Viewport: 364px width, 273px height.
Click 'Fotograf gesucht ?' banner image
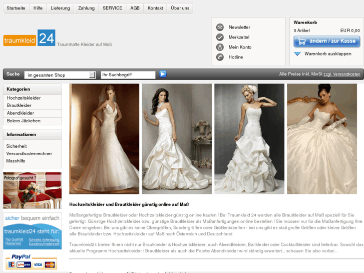coord(32,190)
